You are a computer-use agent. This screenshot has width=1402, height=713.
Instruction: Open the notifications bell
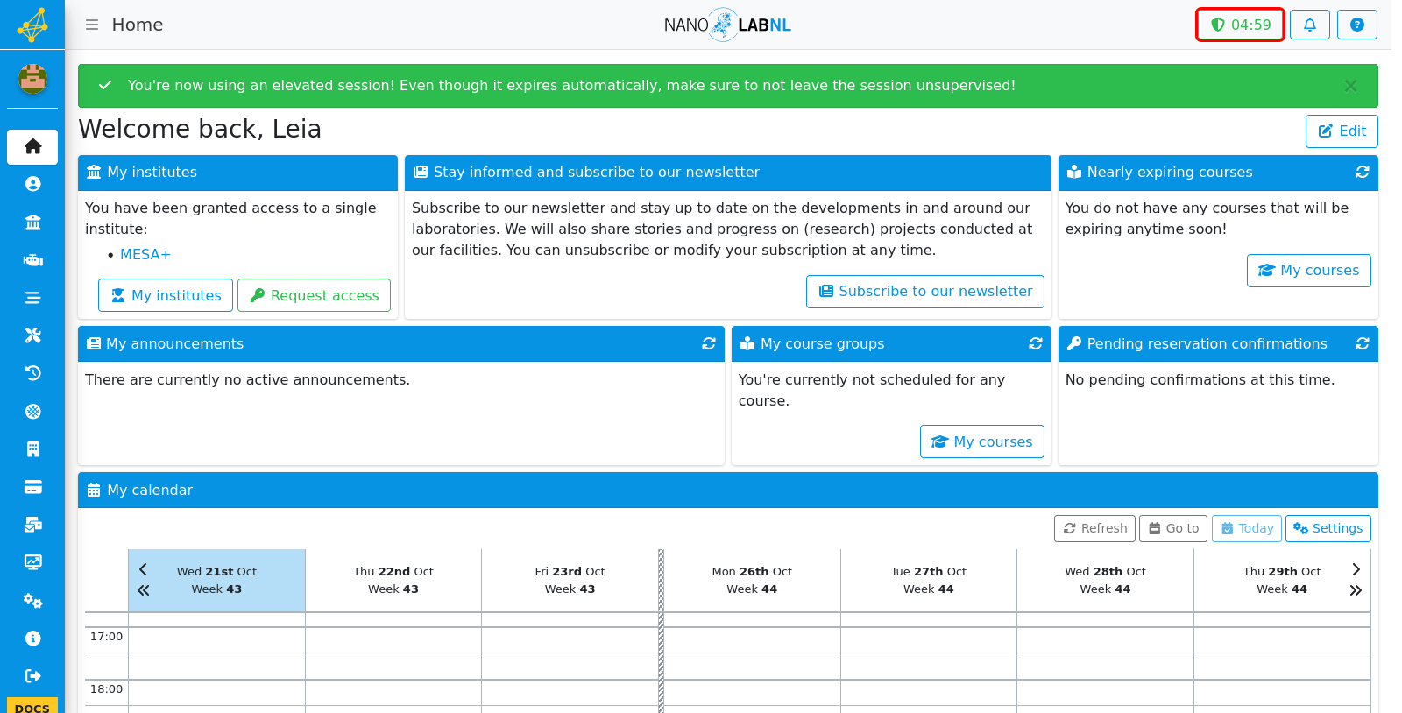click(1309, 25)
